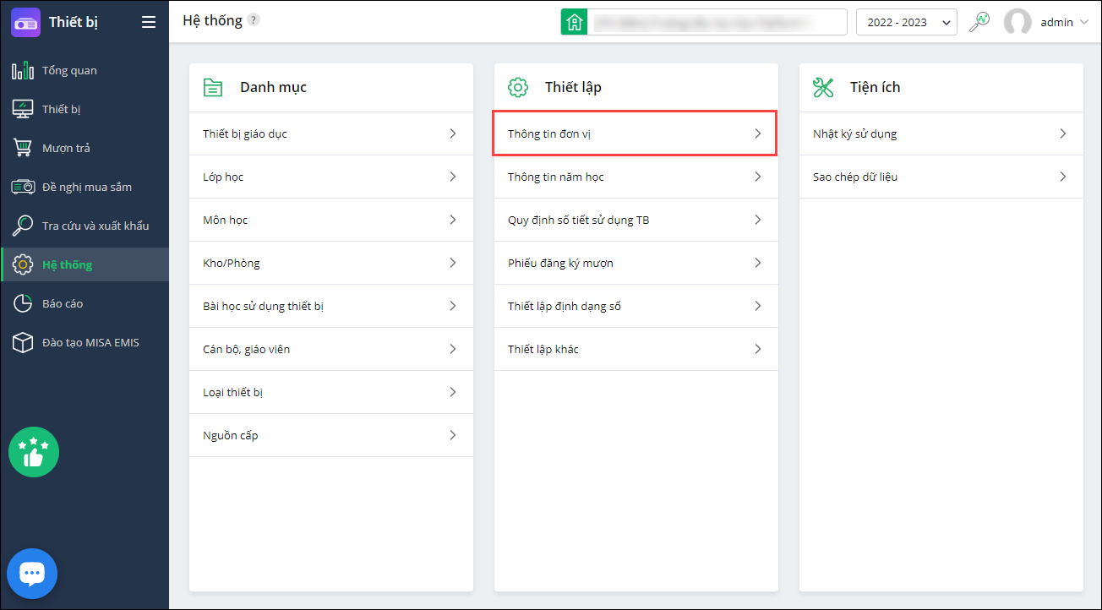This screenshot has width=1102, height=610.
Task: Click the school name field in header
Action: coord(717,22)
